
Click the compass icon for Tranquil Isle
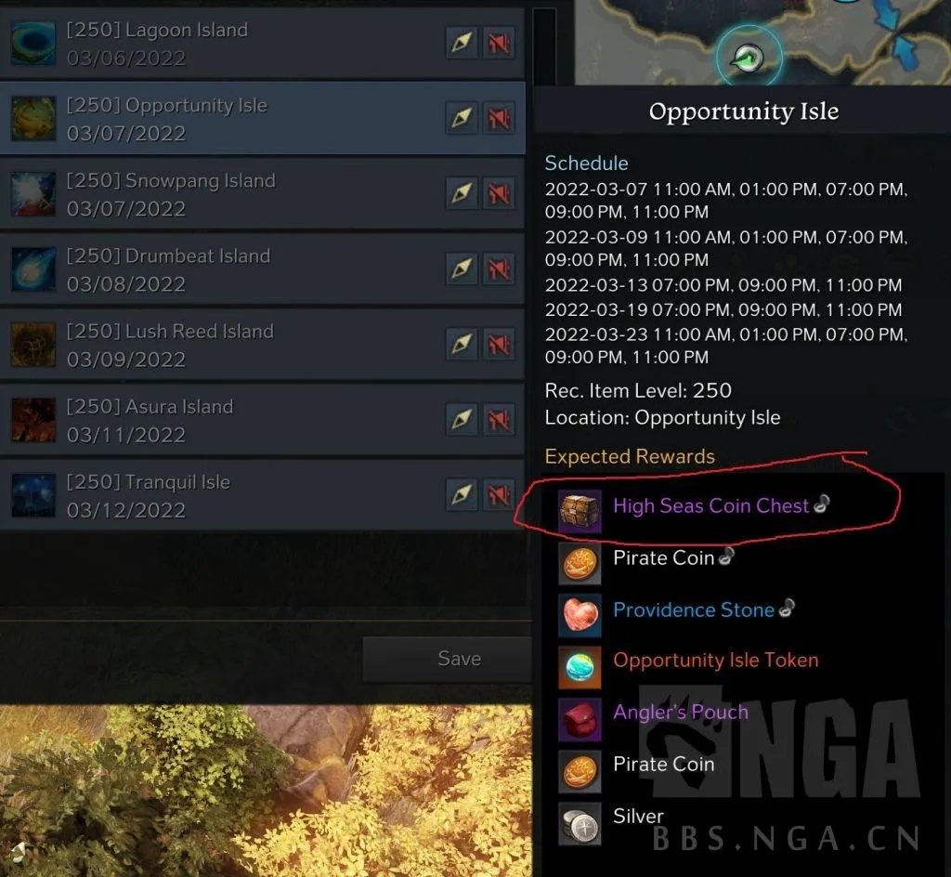(462, 494)
